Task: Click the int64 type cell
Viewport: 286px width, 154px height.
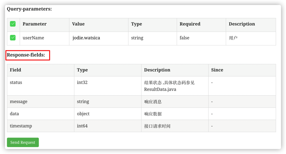Action: pos(108,126)
